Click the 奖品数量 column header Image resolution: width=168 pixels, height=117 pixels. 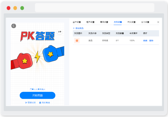(x=120, y=33)
